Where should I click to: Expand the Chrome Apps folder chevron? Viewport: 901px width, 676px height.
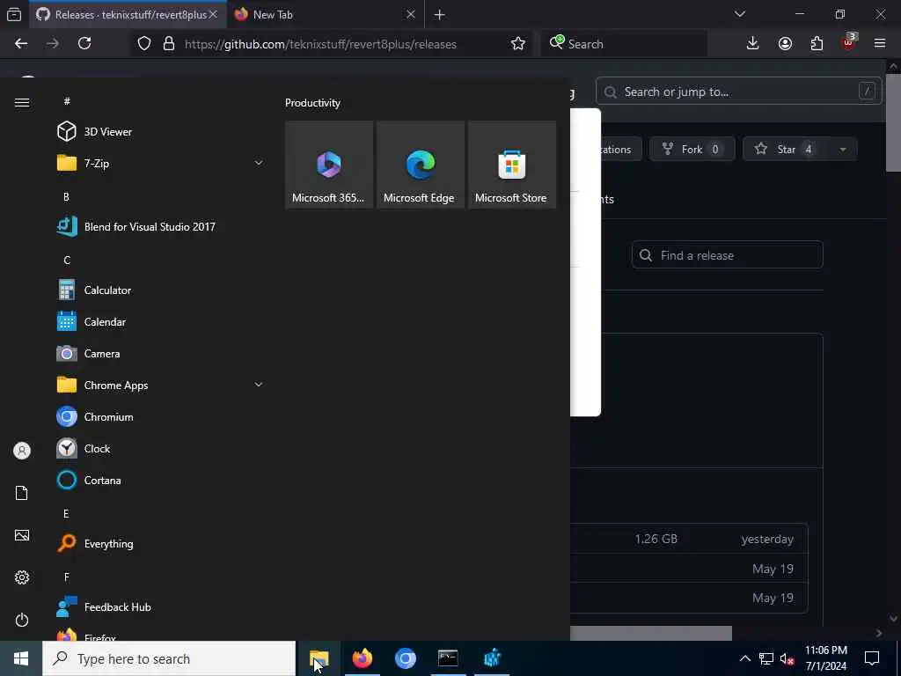(x=259, y=385)
